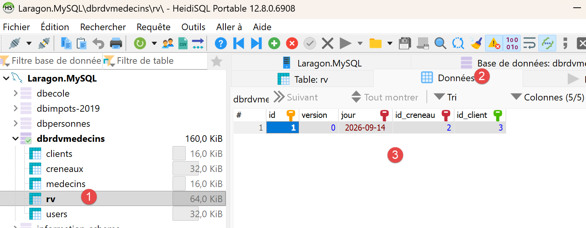
Task: Expand the dbecole database node
Action: pos(15,94)
